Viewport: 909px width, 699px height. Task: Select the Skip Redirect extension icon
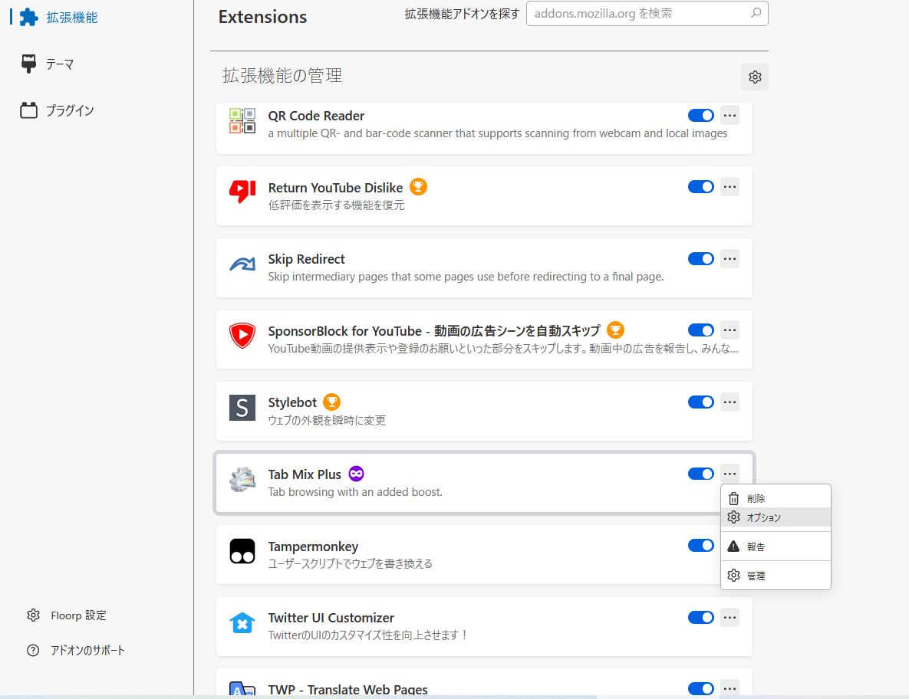[242, 264]
